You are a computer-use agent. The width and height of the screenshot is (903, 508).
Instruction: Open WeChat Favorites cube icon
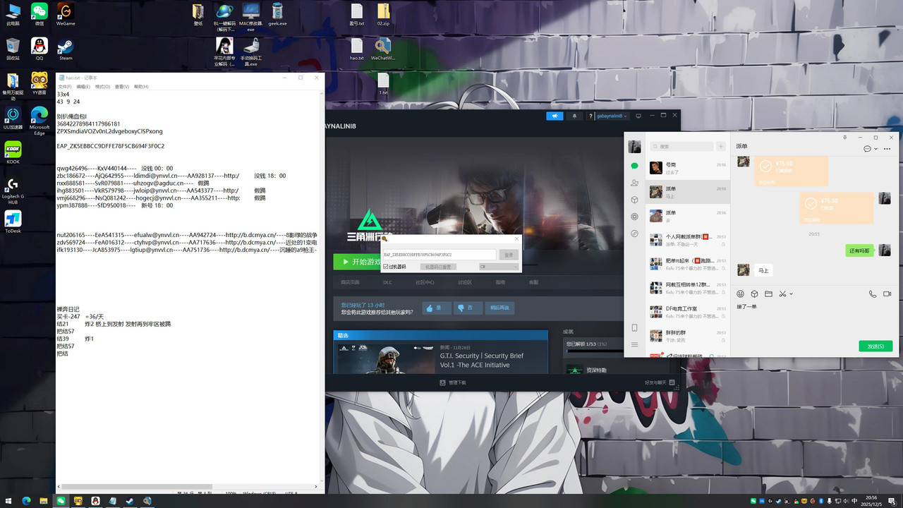coord(634,200)
